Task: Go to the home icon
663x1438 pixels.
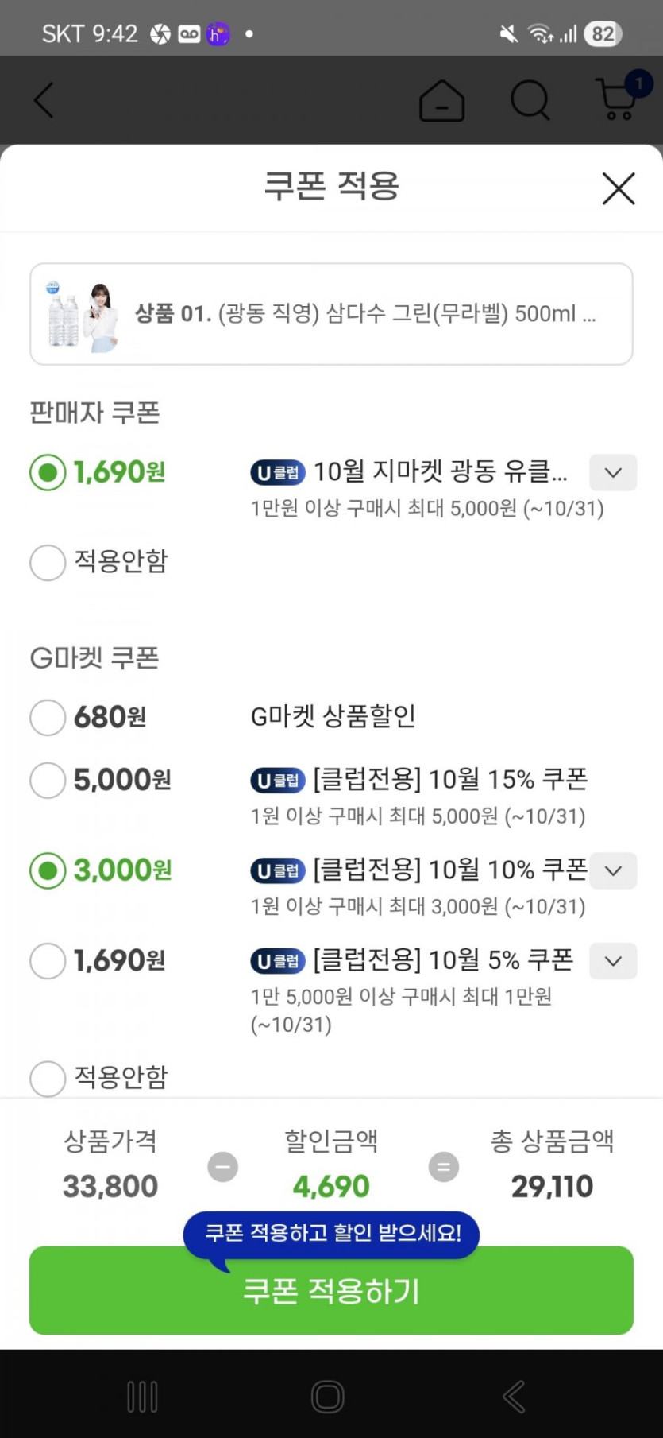Action: [x=441, y=101]
